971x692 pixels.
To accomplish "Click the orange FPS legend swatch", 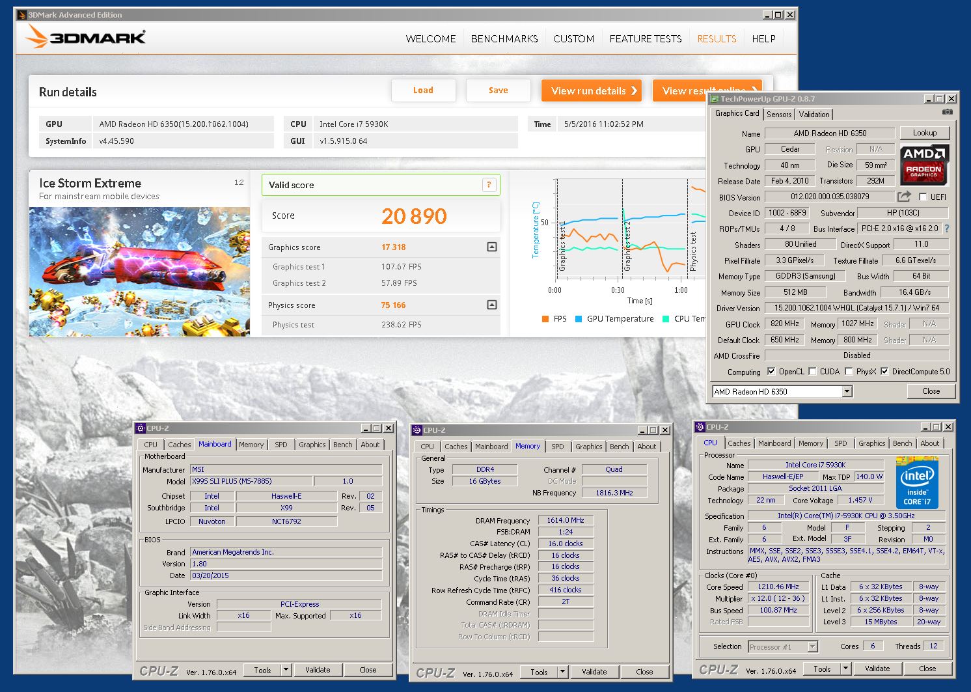I will point(545,319).
